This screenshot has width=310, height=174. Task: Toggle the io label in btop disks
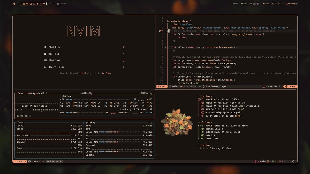click(x=150, y=122)
